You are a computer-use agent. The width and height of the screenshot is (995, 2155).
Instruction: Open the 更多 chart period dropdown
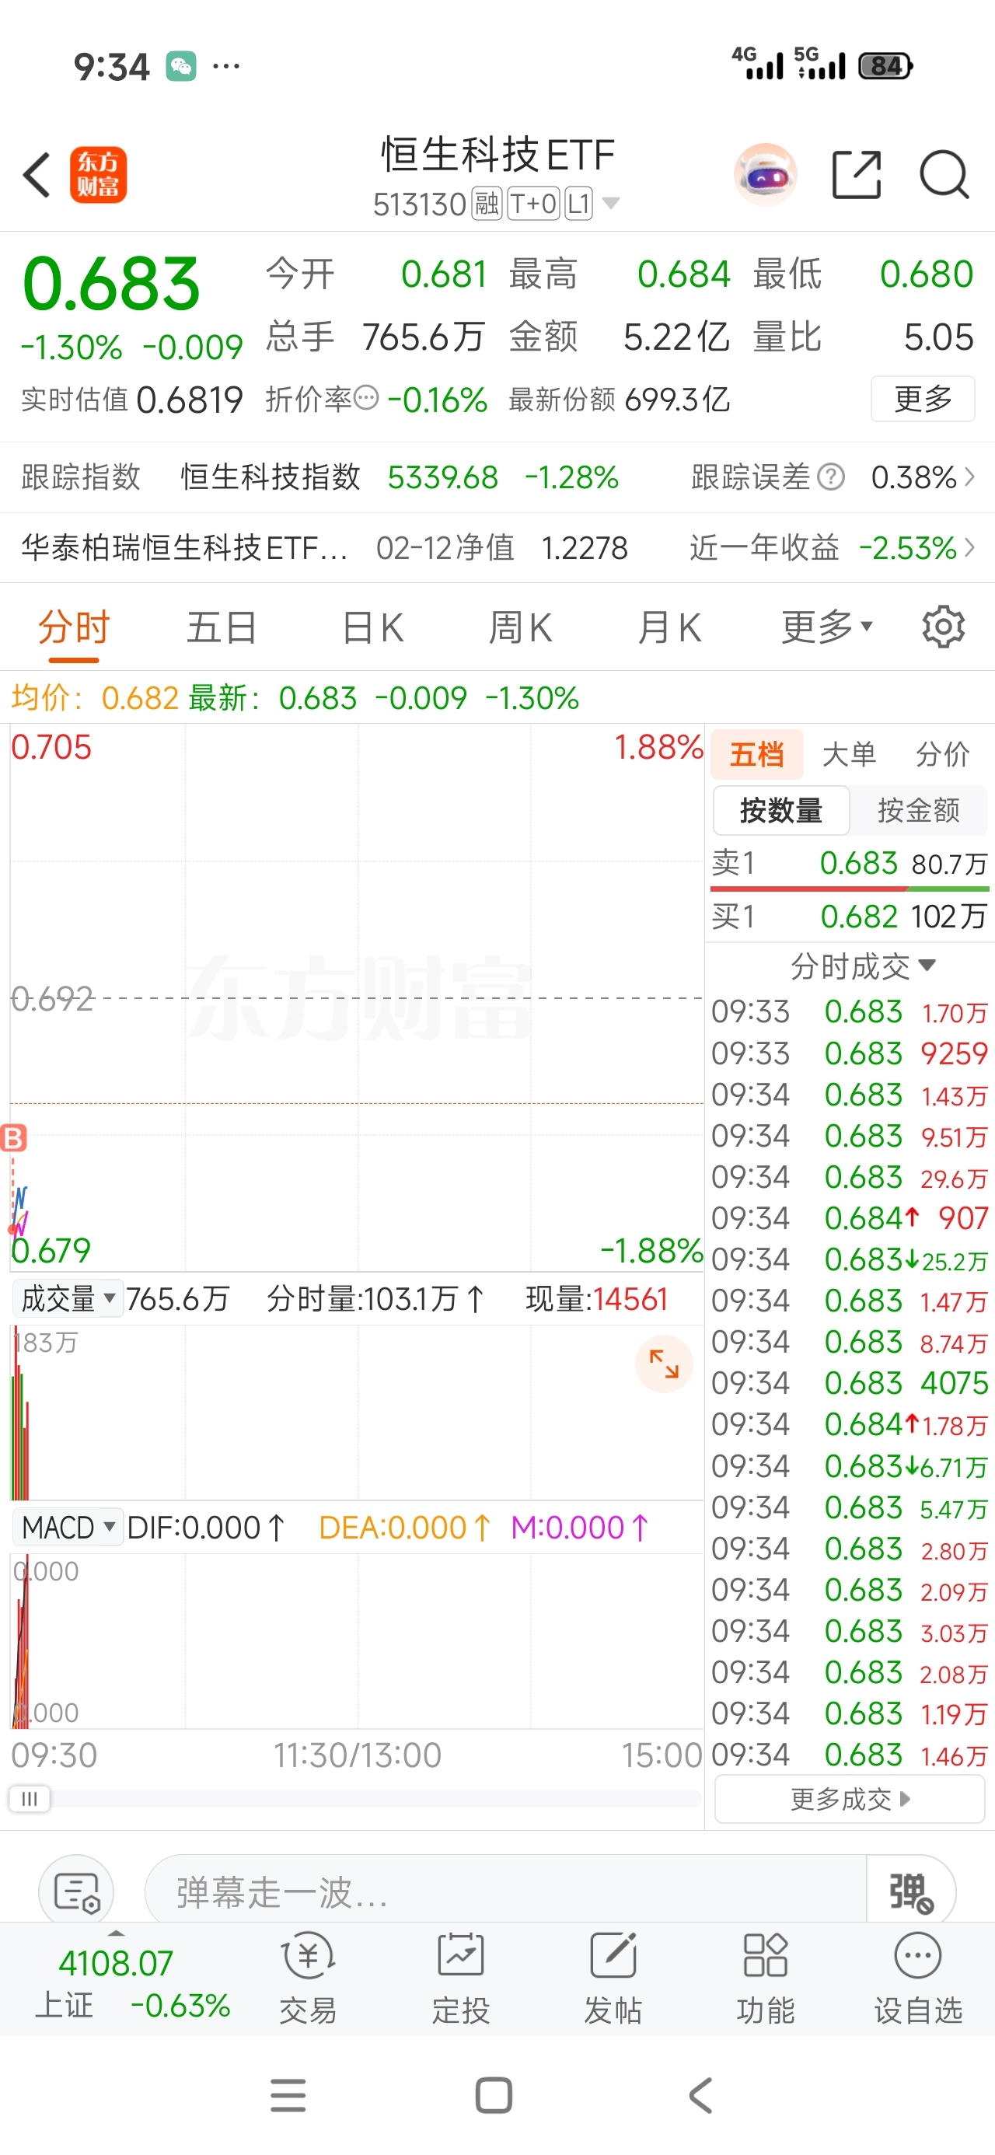(x=827, y=627)
